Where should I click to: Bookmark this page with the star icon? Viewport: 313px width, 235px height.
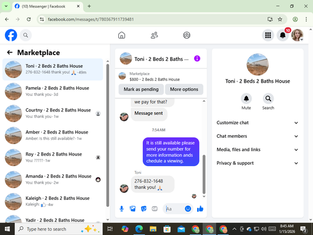280,19
